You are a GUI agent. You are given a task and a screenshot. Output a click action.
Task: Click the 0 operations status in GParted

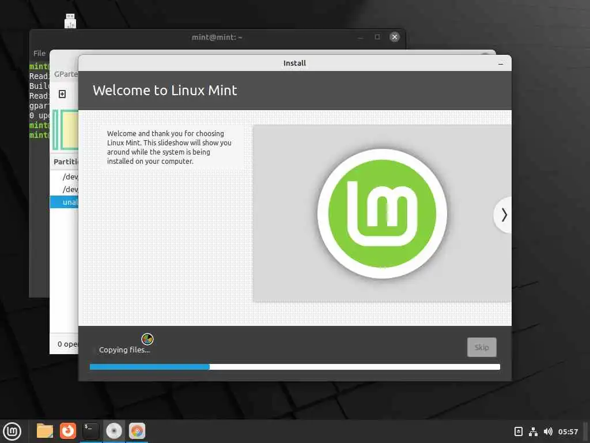[68, 344]
